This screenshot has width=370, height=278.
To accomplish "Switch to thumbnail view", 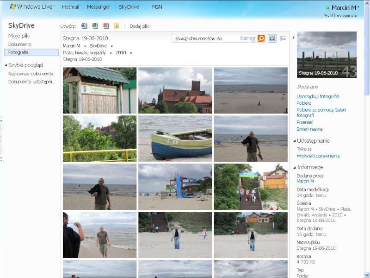I will point(272,38).
